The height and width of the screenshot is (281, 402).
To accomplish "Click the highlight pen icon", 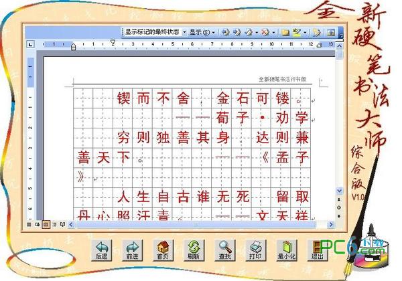I will pyautogui.click(x=297, y=32).
